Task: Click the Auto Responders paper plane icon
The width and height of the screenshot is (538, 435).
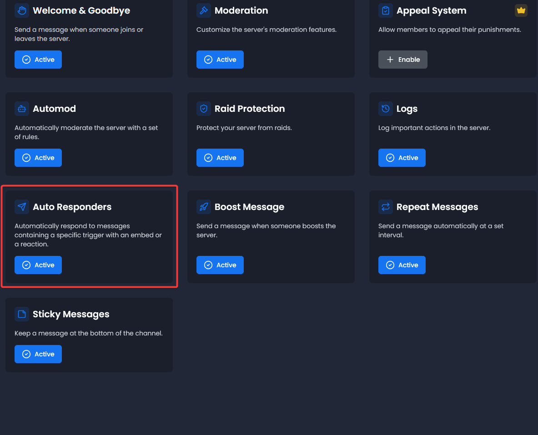Action: [x=22, y=207]
